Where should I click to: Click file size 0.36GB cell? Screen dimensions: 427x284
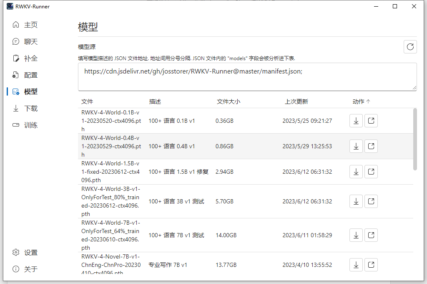click(224, 121)
